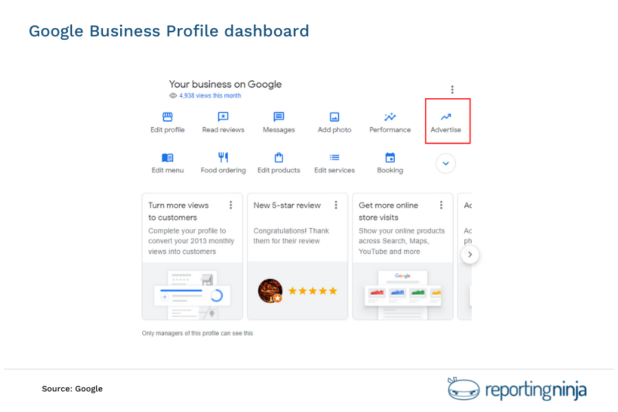The image size is (618, 412).
Task: Open the Messages chat icon
Action: [x=279, y=117]
